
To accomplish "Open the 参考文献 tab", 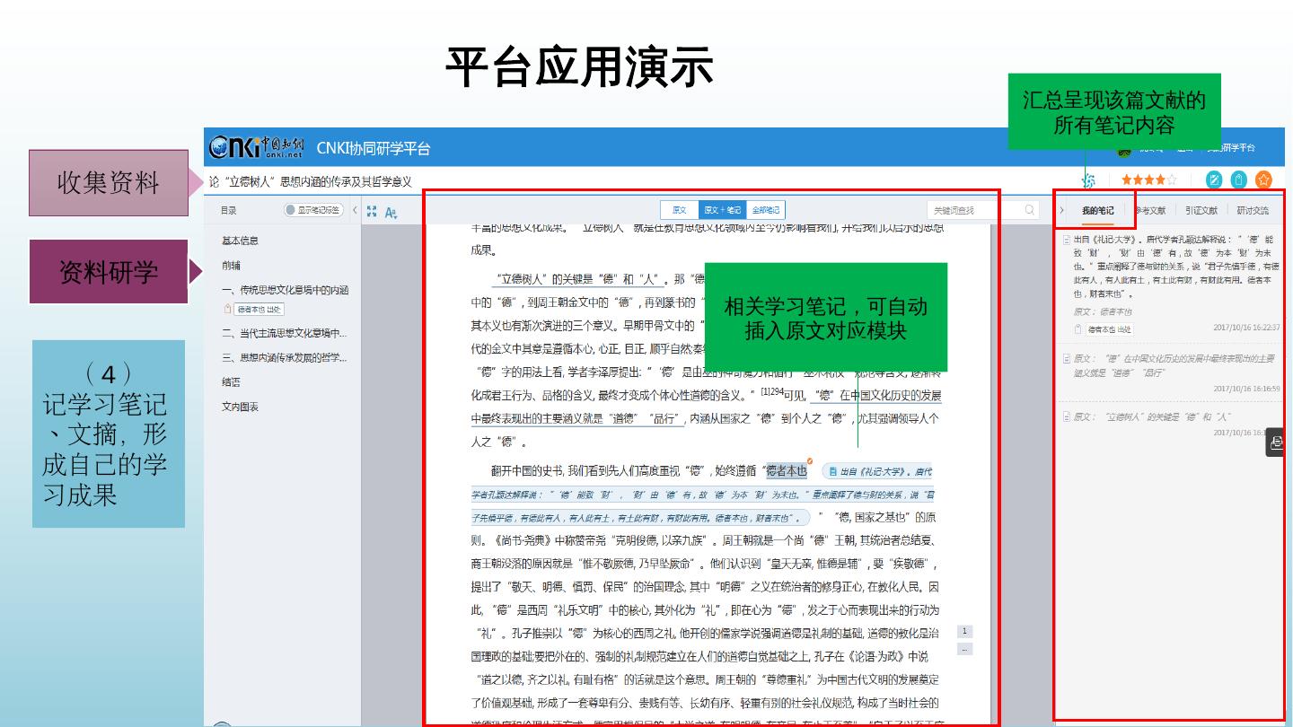I will click(1150, 211).
